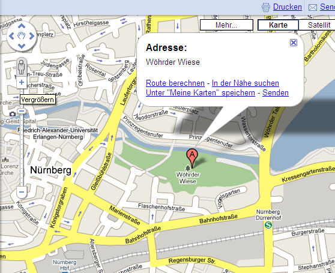Pan the map down with the arrow
Viewport: 335px width, 273px height.
click(22, 46)
